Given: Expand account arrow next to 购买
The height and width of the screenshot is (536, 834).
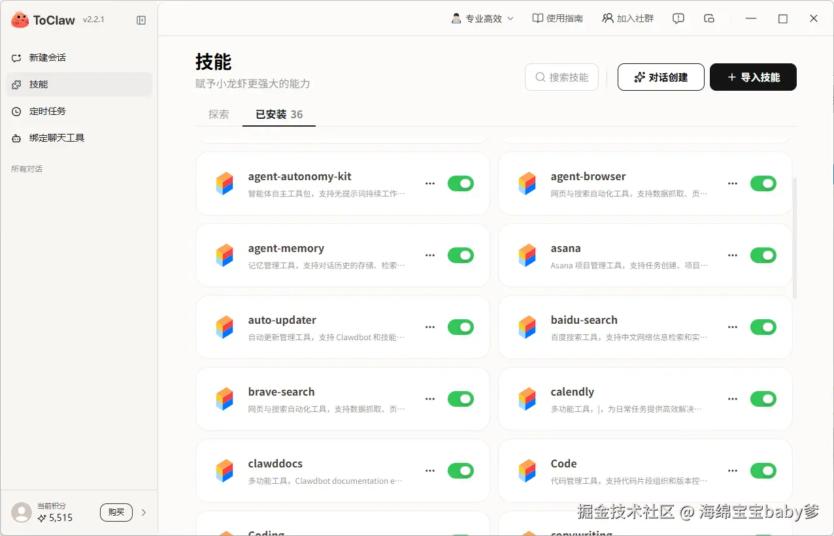Looking at the screenshot, I should (144, 512).
